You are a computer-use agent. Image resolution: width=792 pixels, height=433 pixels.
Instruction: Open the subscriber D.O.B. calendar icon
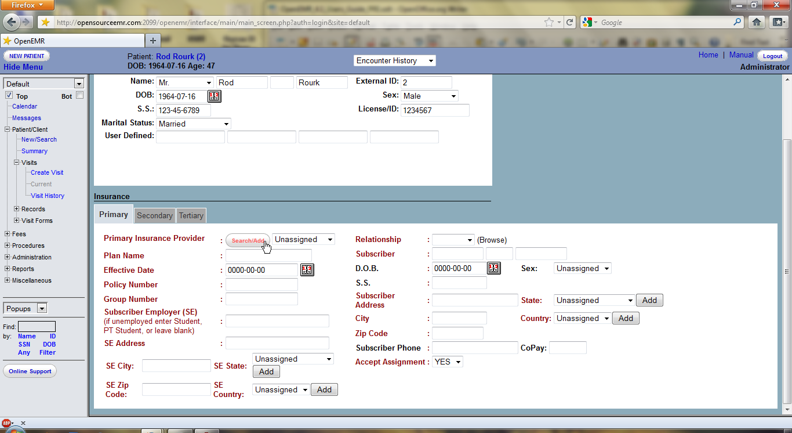coord(493,268)
